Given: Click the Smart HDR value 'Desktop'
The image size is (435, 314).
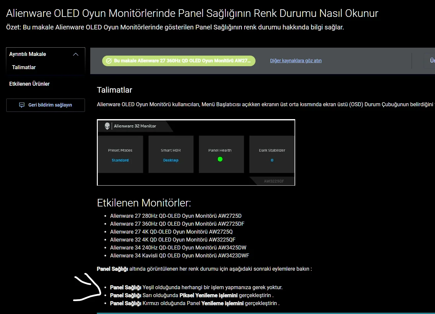Looking at the screenshot, I should click(171, 160).
